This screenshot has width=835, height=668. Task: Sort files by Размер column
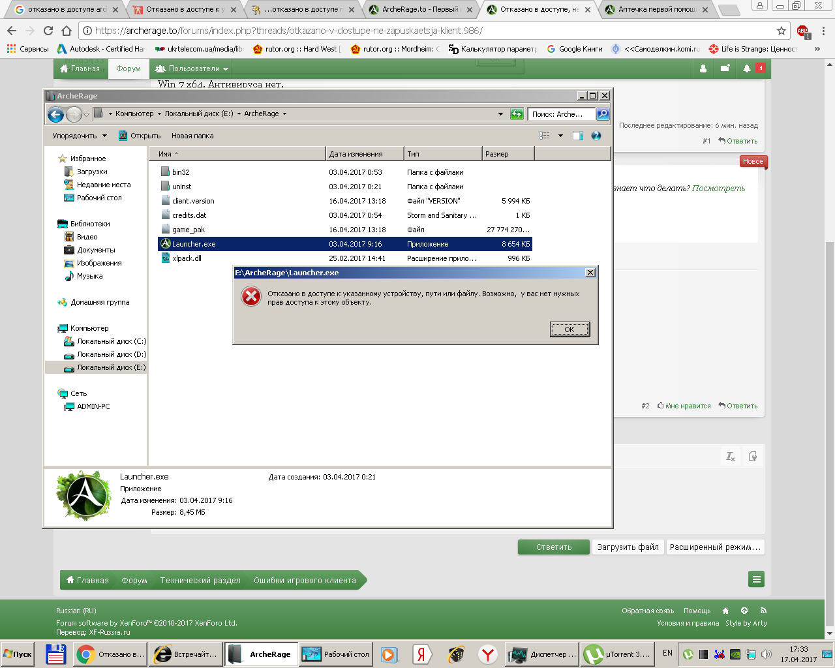(x=508, y=154)
